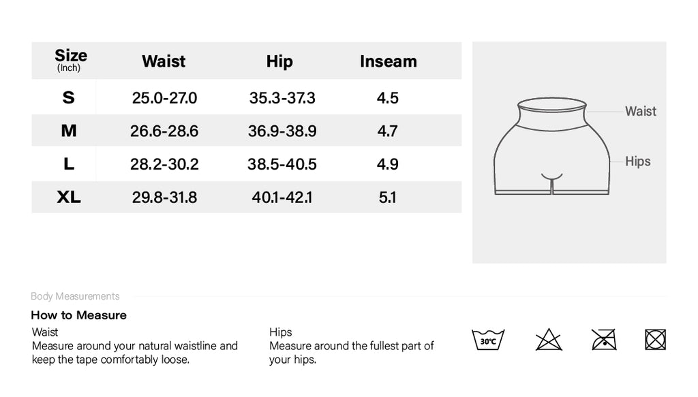
Task: Click the S size row label
Action: pyautogui.click(x=68, y=97)
